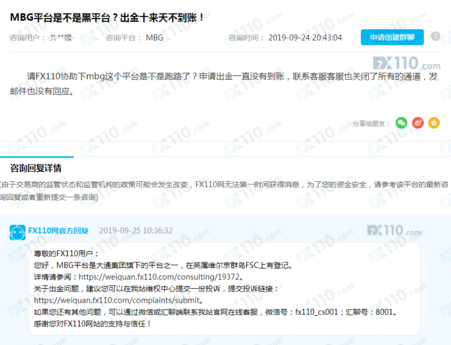Share via the red Weibo icon
451x345 pixels.
[417, 123]
